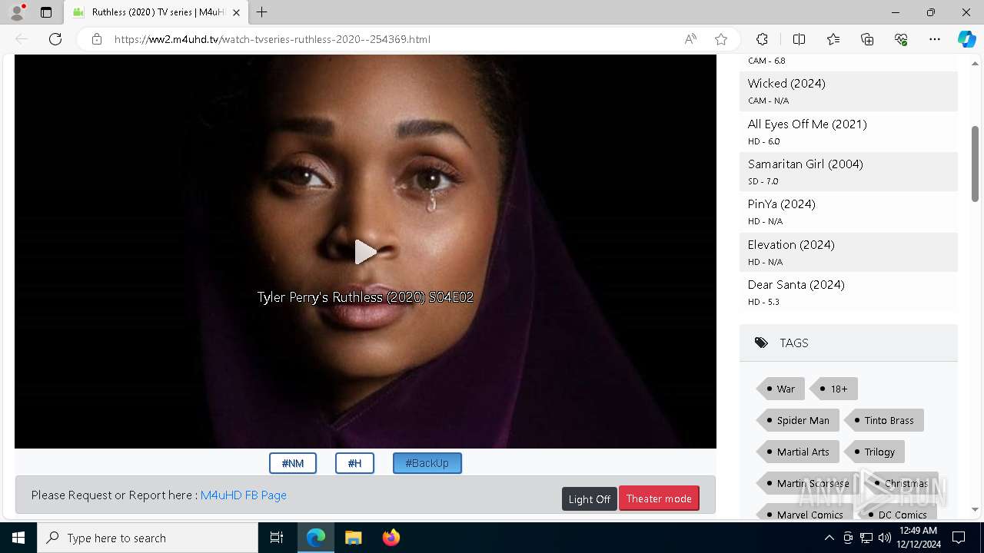Open Read aloud icon in address bar
The height and width of the screenshot is (553, 984).
(x=690, y=39)
